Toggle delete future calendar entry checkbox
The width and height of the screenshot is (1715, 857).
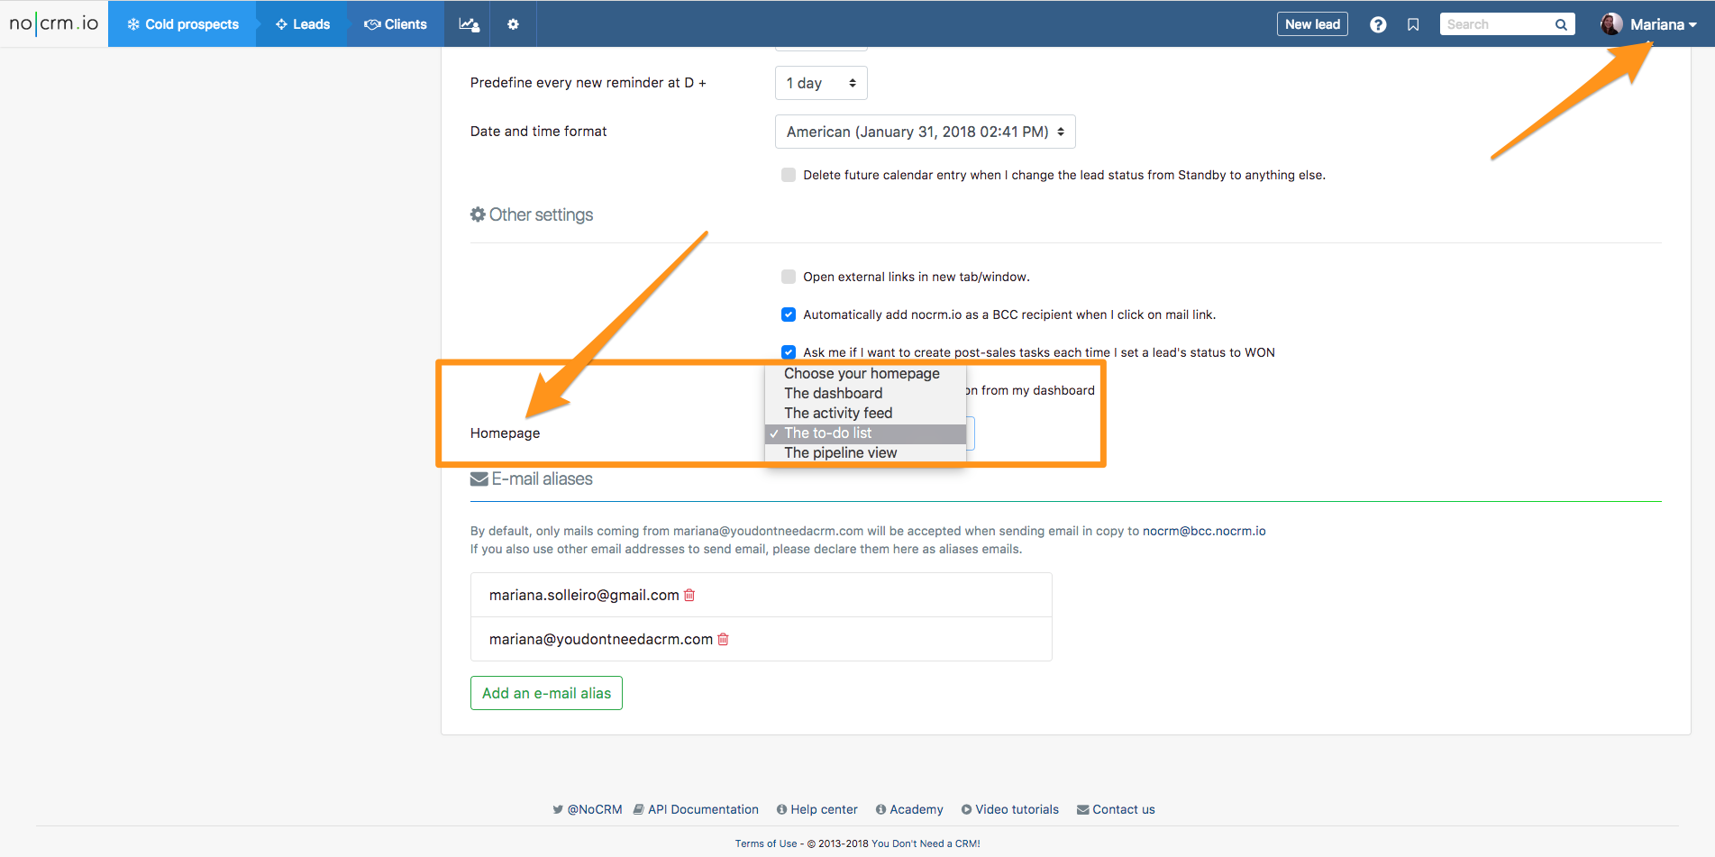(789, 175)
